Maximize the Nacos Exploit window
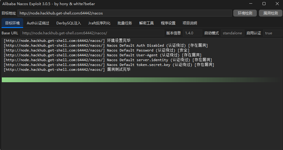This screenshot has width=283, height=150. click(x=264, y=4)
